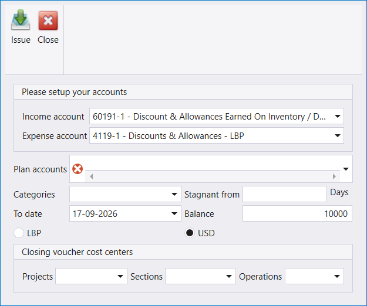Select the USD currency radio button
The width and height of the screenshot is (367, 306).
190,233
